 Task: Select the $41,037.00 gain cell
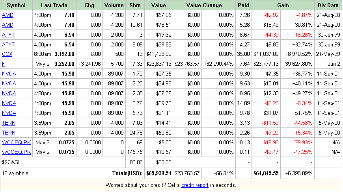coord(266,54)
